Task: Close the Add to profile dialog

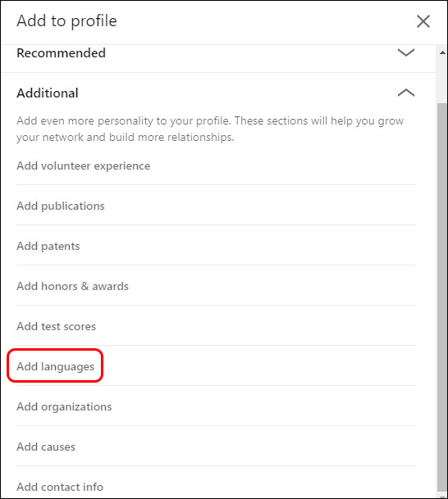Action: point(423,21)
